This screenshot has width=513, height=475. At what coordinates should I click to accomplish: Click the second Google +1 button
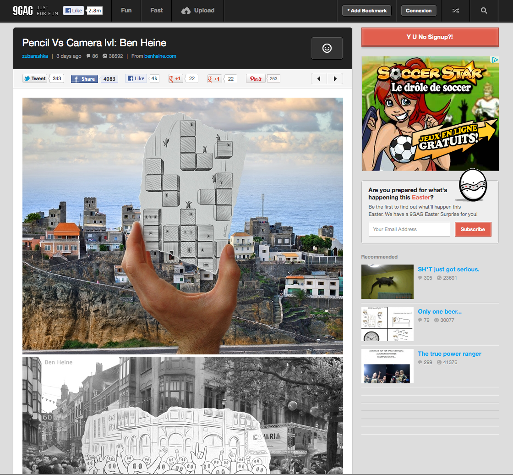pos(214,78)
